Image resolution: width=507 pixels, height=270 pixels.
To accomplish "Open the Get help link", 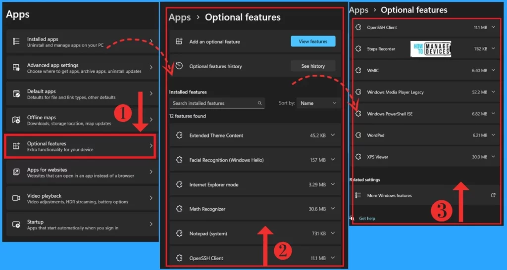I will 367,219.
